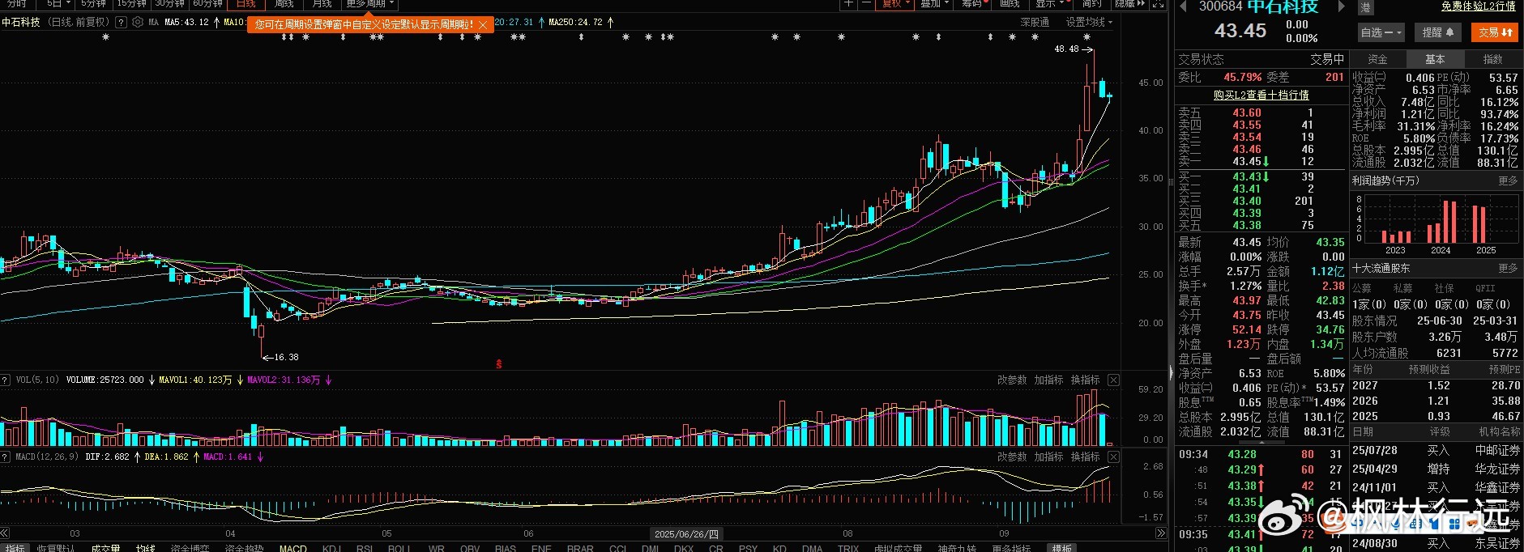Switch to 基本 tab
1524x552 pixels.
point(1435,59)
